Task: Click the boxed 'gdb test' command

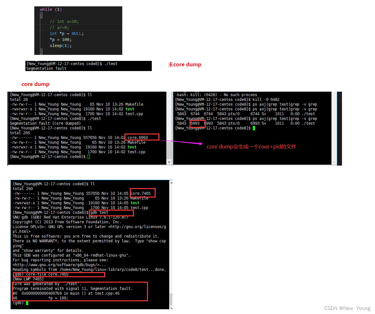Action: click(x=99, y=213)
